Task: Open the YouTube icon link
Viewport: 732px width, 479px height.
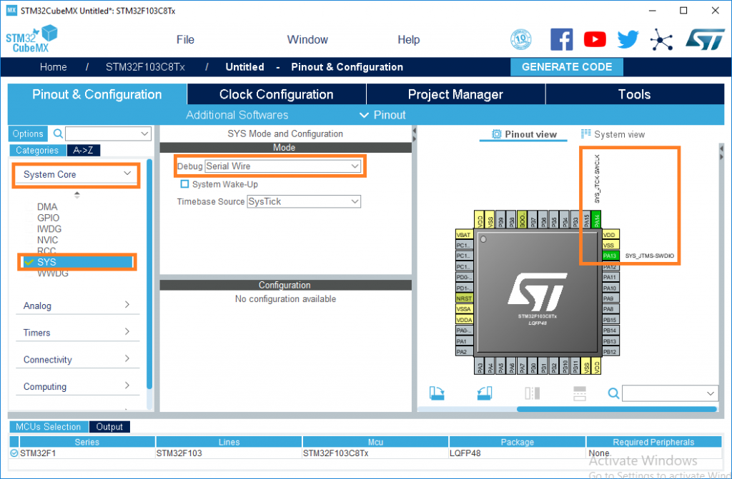Action: (x=595, y=39)
